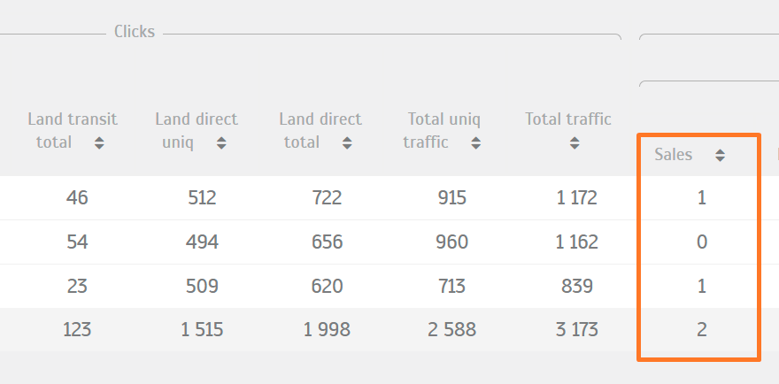Image resolution: width=779 pixels, height=384 pixels.
Task: Click the Total traffic header text
Action: (568, 119)
